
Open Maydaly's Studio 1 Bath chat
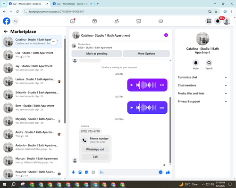pos(32,121)
